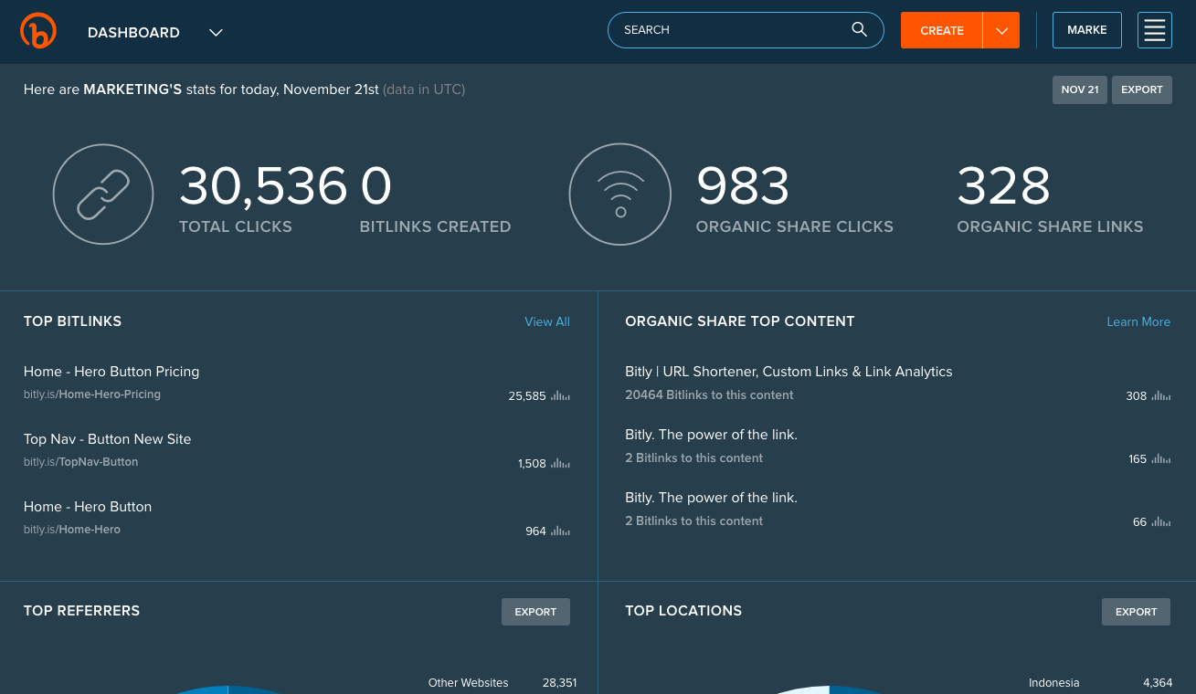Open the bar chart icon beside 308
The image size is (1196, 694).
[1160, 396]
